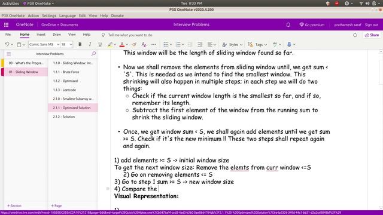Image resolution: width=383 pixels, height=215 pixels.
Task: Open the Tags dropdown
Action: pos(257,44)
